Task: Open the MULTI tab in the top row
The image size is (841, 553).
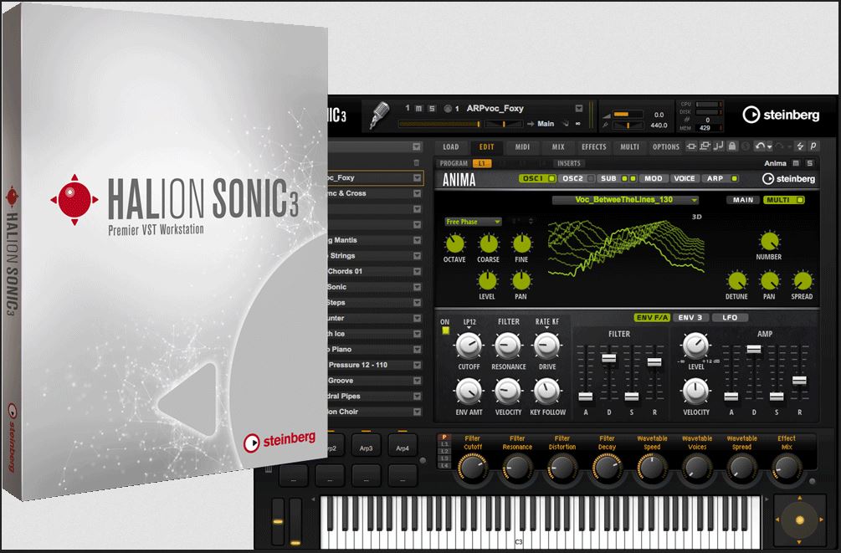Action: coord(629,147)
